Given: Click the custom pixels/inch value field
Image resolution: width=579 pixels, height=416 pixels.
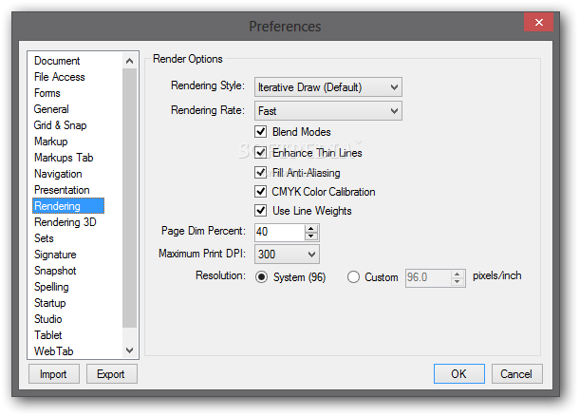Looking at the screenshot, I should click(428, 278).
